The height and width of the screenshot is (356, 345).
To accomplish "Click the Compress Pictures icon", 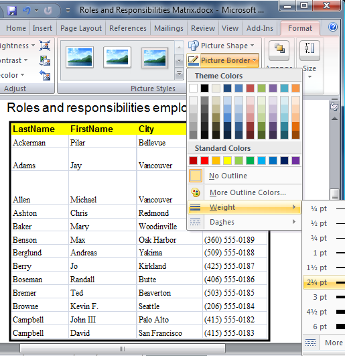I will coord(45,46).
